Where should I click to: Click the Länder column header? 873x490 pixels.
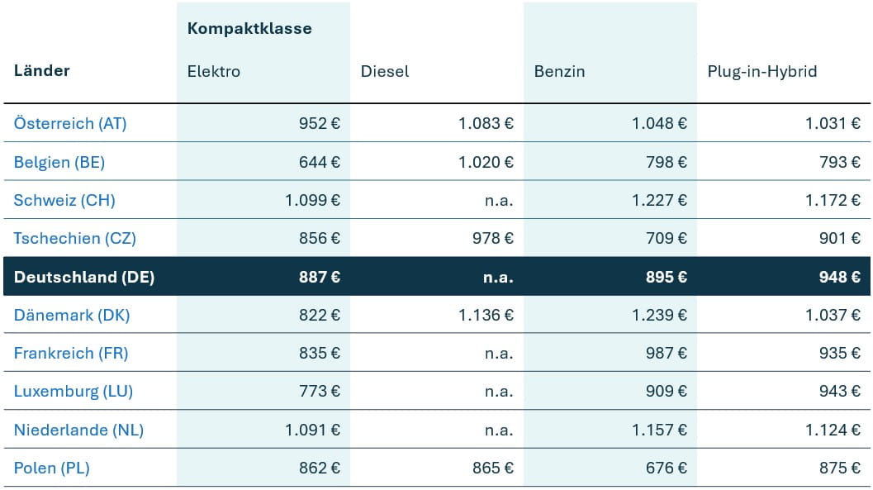42,70
